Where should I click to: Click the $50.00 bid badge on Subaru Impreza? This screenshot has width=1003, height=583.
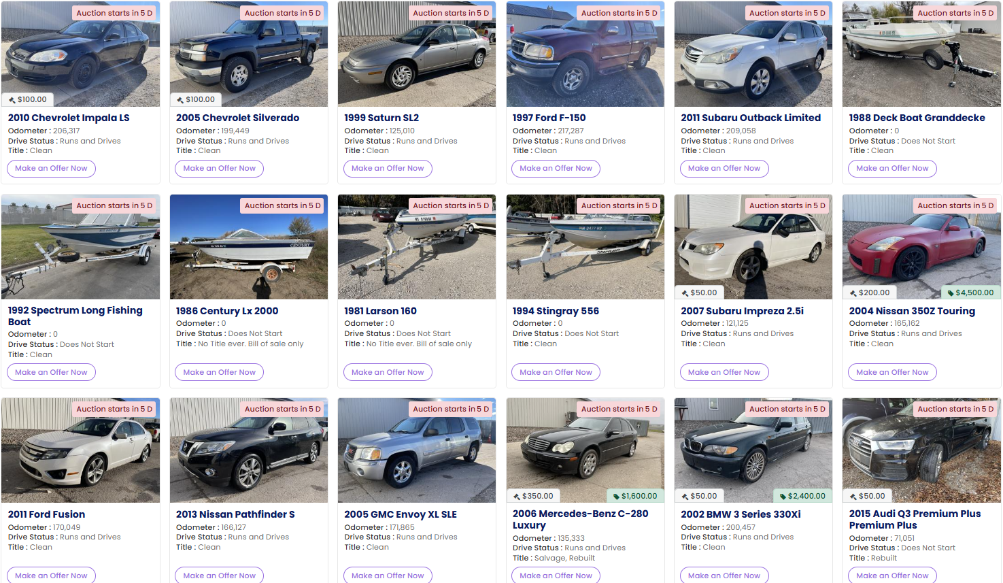699,293
